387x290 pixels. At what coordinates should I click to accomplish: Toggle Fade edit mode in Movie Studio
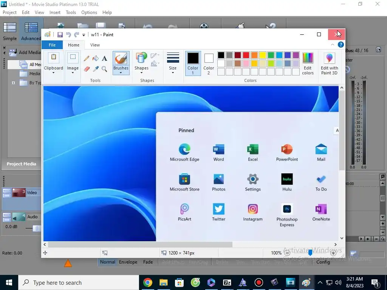pos(148,262)
